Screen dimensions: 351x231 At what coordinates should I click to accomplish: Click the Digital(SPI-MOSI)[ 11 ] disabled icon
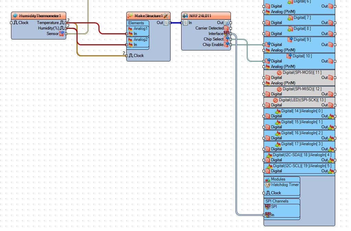click(279, 72)
